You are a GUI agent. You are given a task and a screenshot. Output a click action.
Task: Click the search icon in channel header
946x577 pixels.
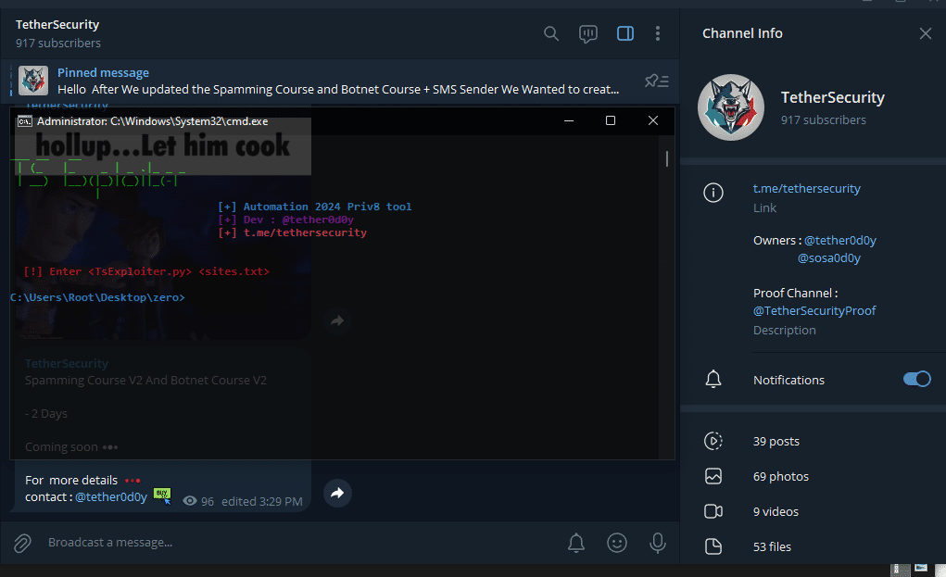pos(551,33)
